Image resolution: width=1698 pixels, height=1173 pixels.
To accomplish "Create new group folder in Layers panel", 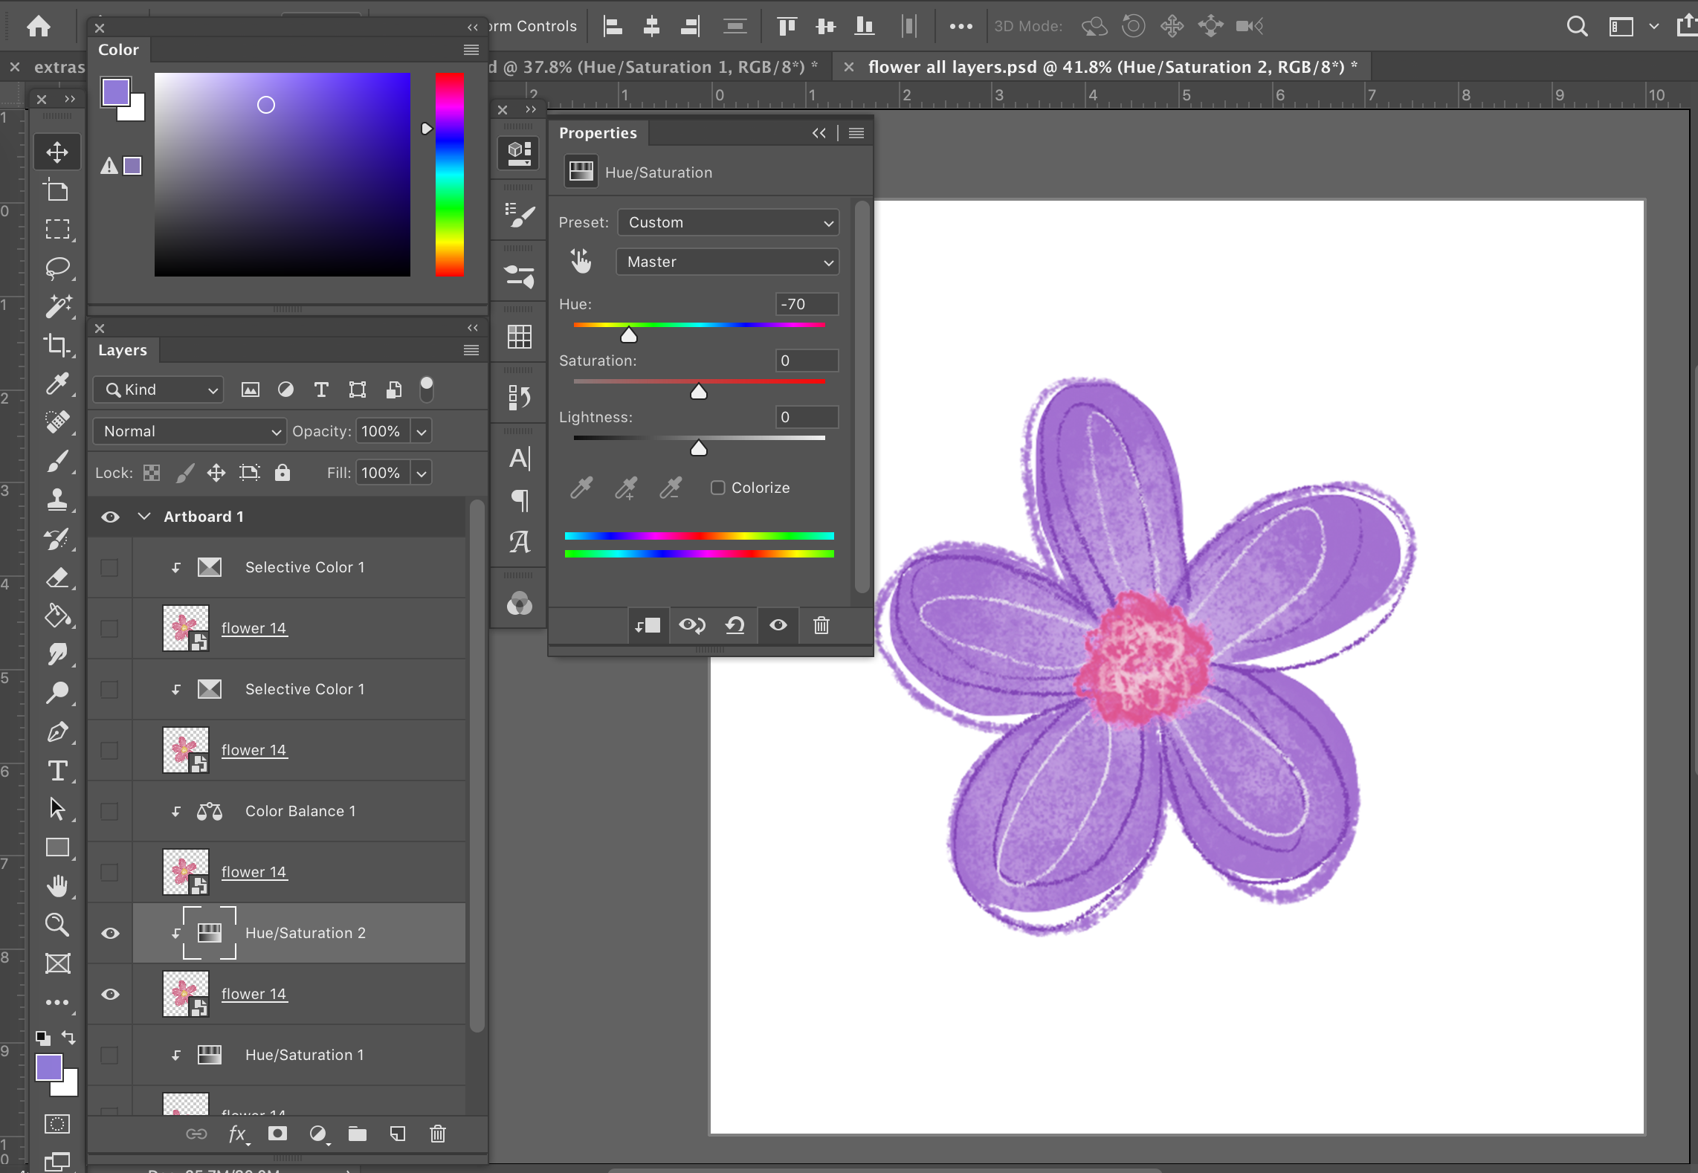I will point(358,1134).
